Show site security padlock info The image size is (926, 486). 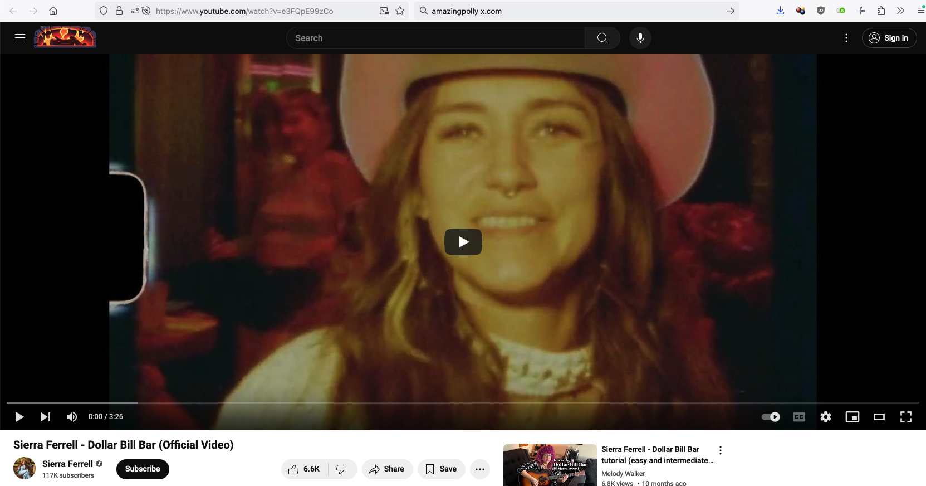point(119,11)
